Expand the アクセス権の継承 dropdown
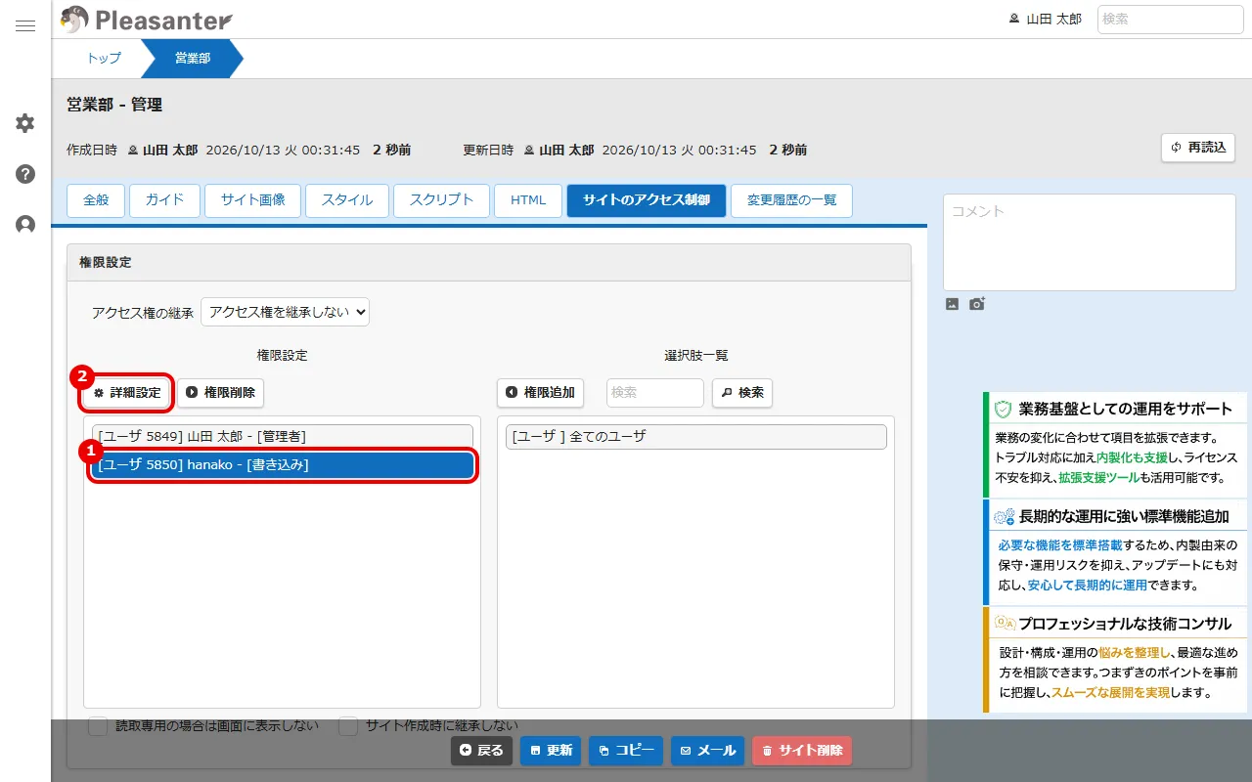This screenshot has width=1252, height=782. 285,312
